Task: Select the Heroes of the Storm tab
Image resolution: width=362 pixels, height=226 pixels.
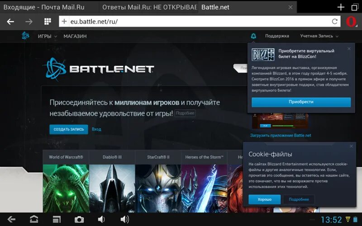Action: (x=205, y=157)
